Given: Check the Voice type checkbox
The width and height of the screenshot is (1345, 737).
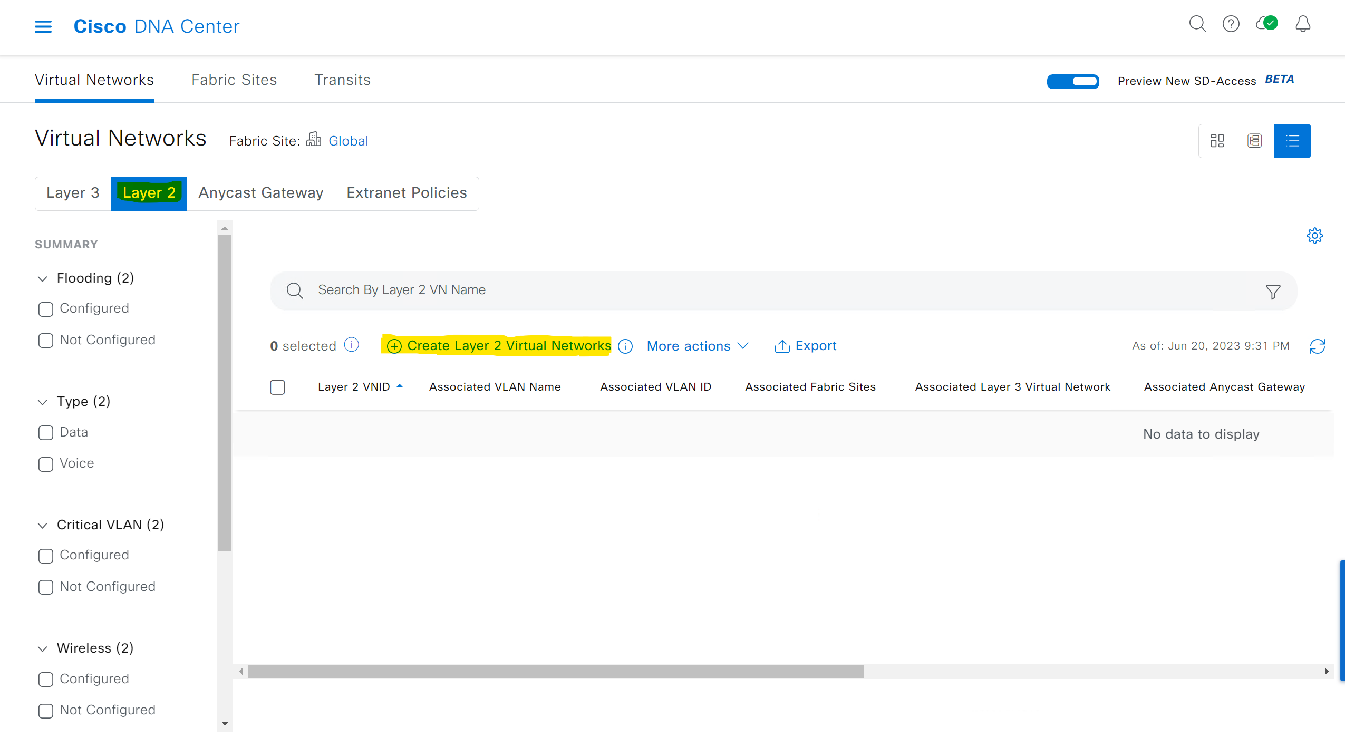Looking at the screenshot, I should pos(46,464).
